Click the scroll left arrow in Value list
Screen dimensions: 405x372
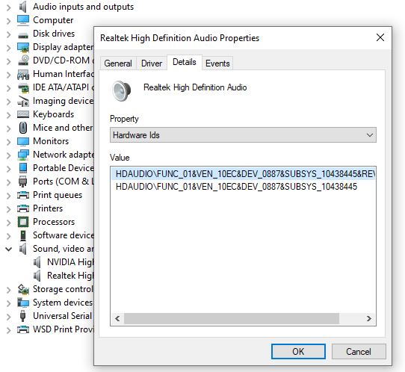[117, 318]
